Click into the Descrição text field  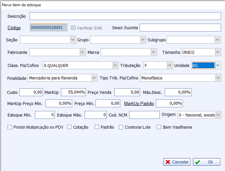pyautogui.click(x=125, y=16)
